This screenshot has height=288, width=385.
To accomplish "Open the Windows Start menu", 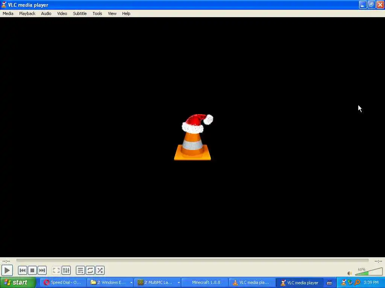I will [x=18, y=282].
